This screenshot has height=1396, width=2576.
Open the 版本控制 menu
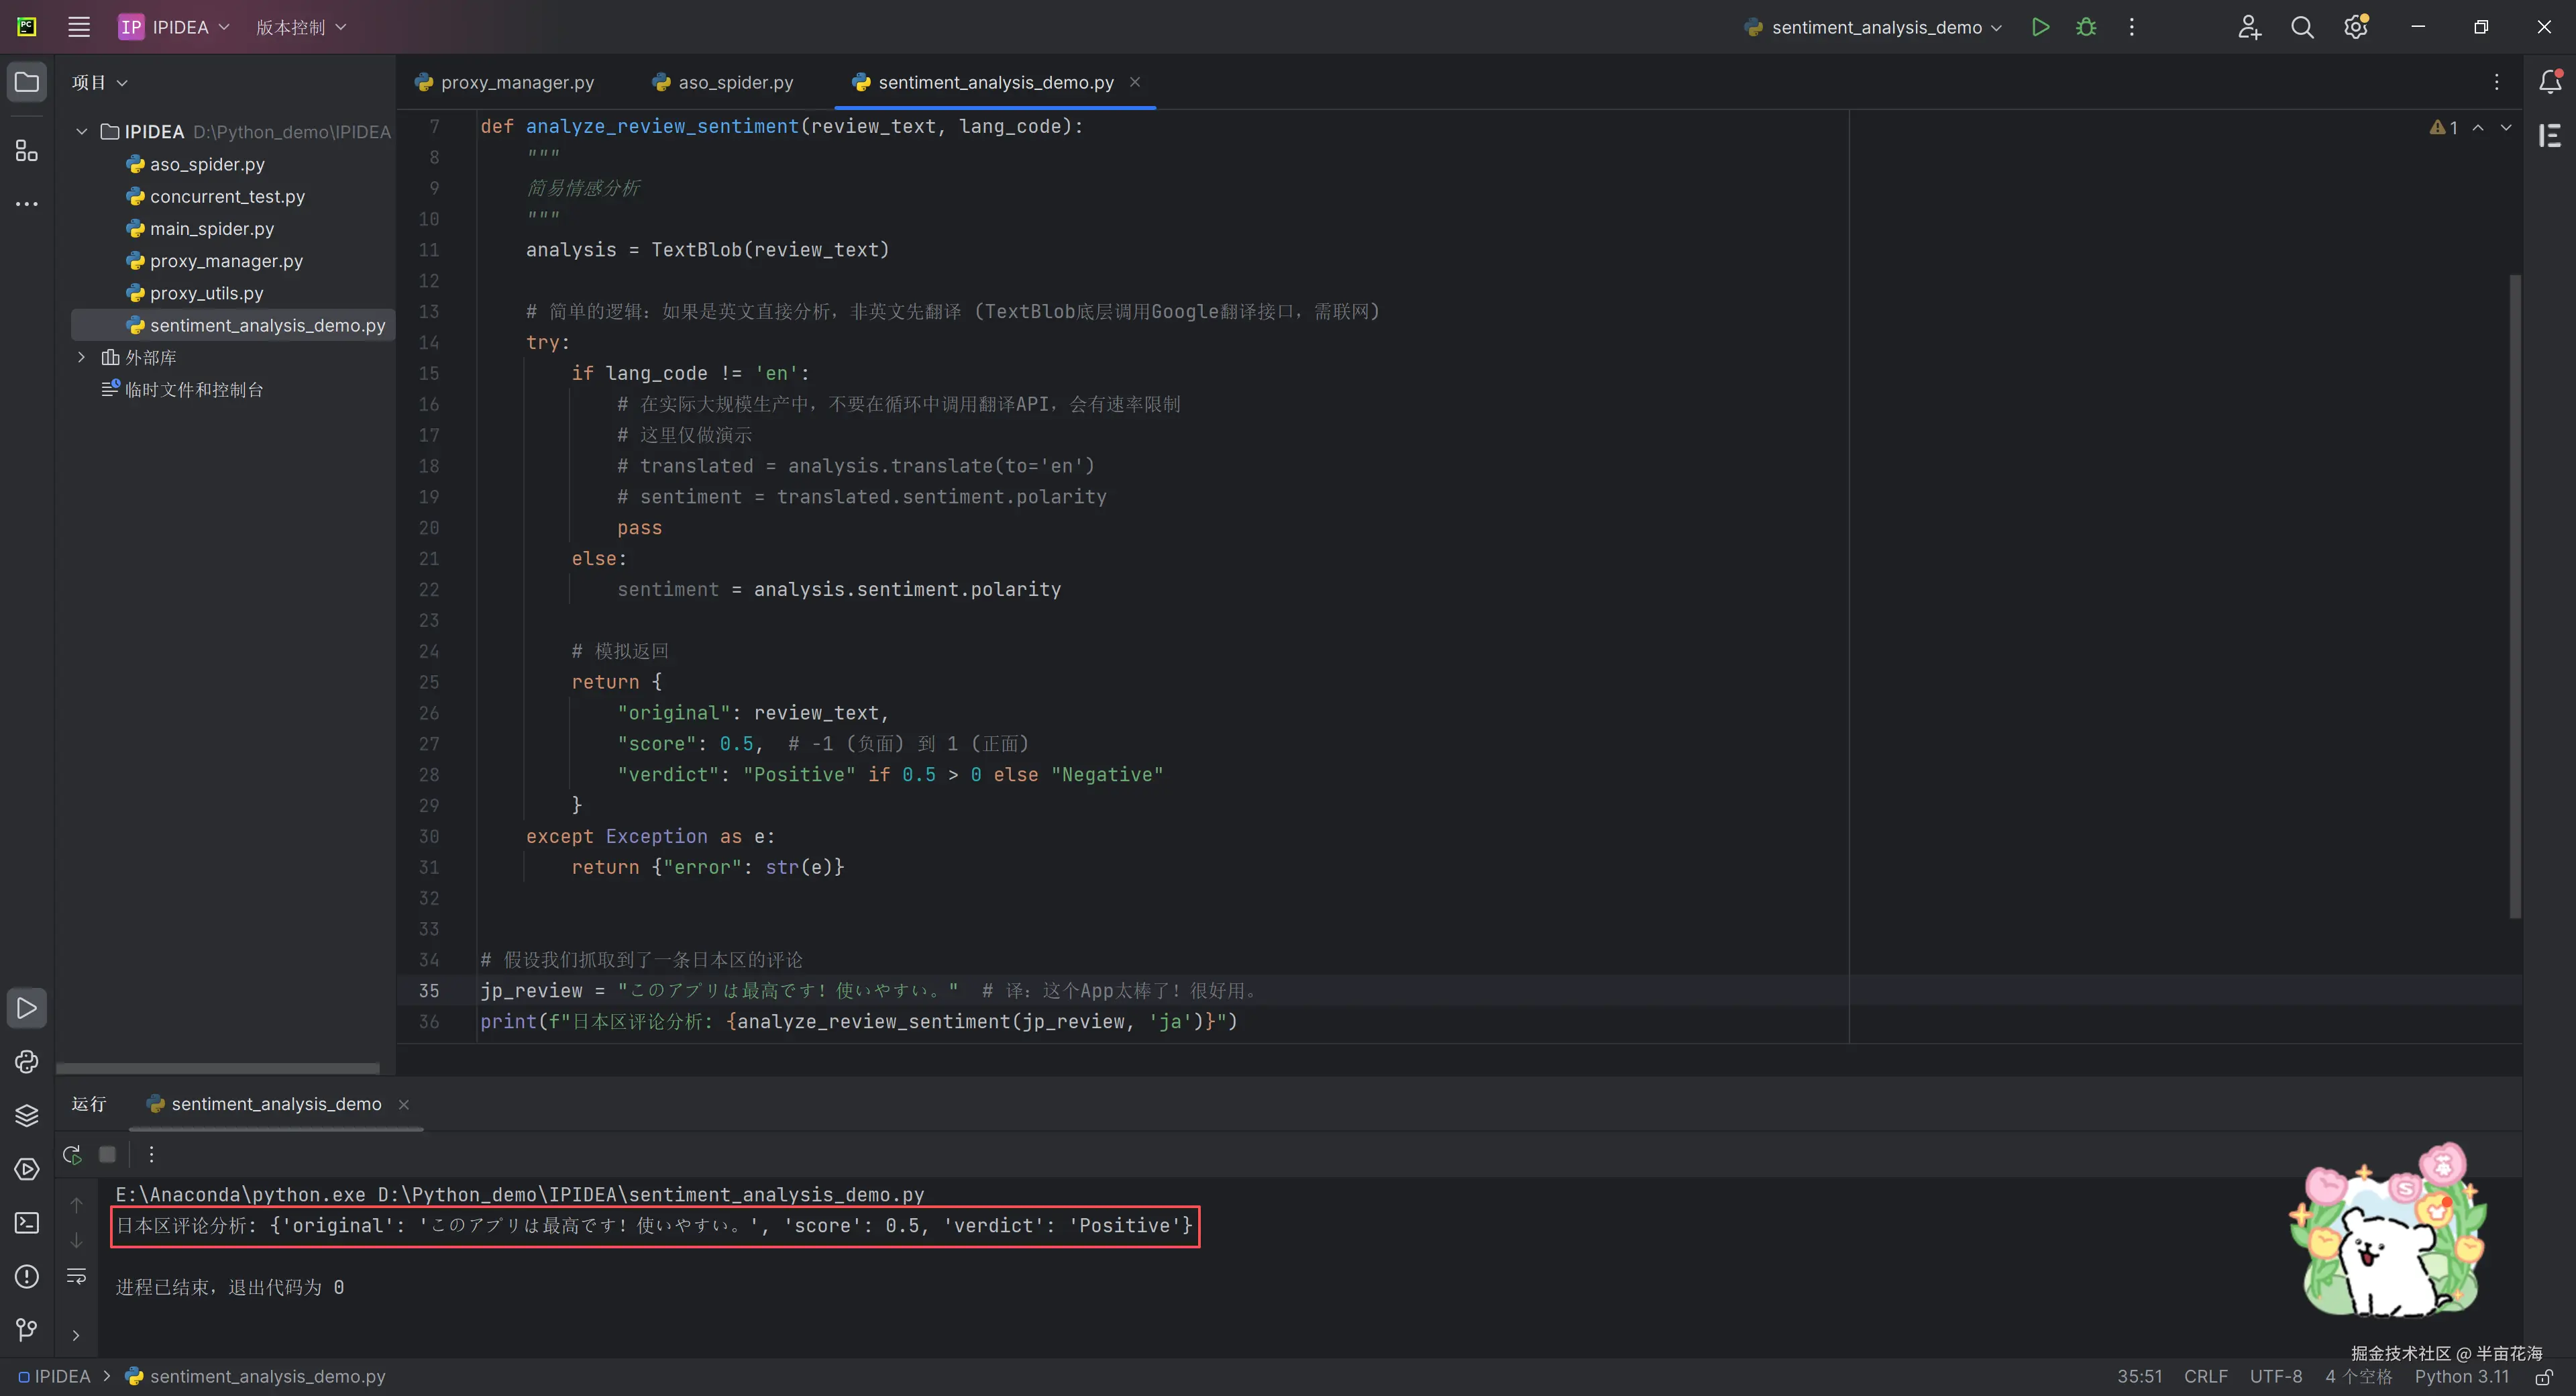(x=301, y=27)
